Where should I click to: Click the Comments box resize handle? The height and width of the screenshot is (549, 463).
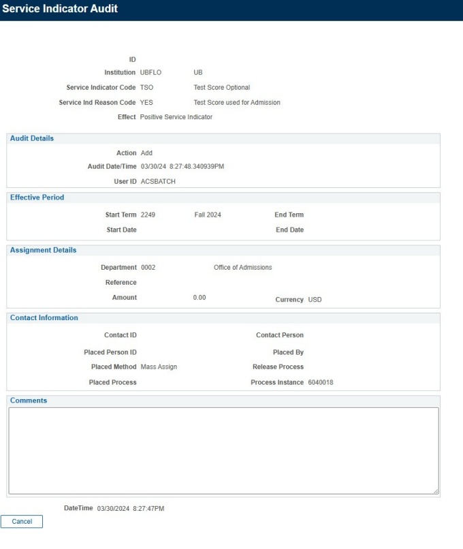(436, 491)
